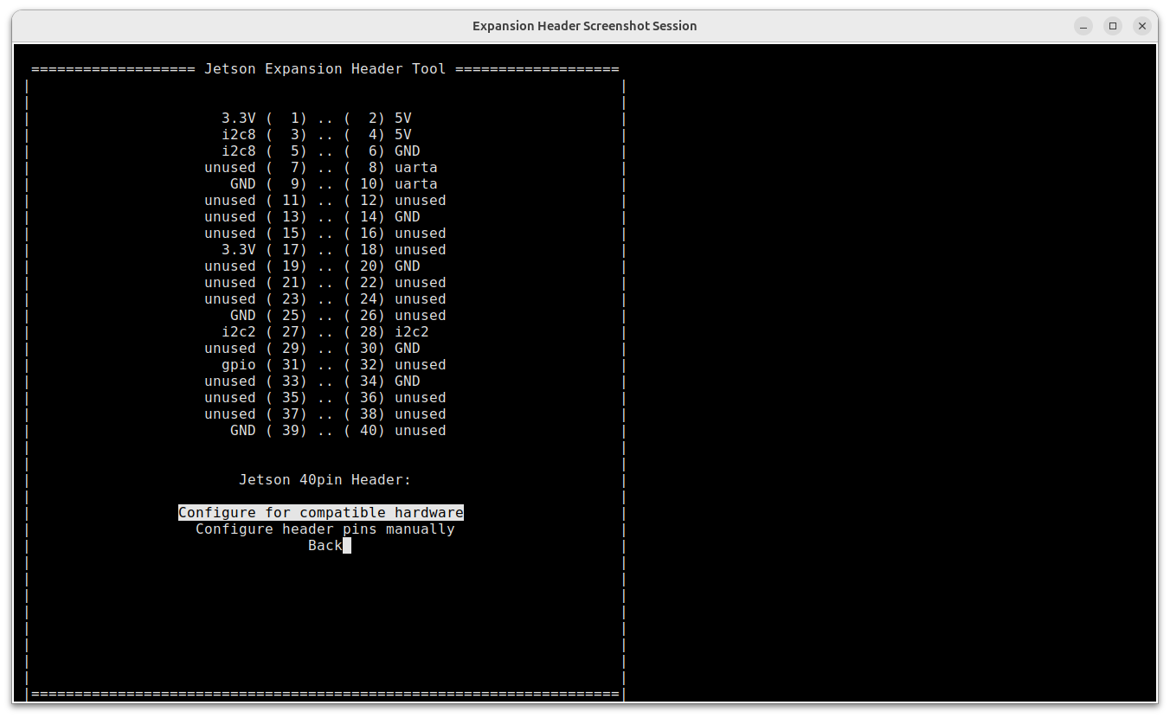Screen dimensions: 1170x718
Task: Click the 3.3V label of pin 17
Action: (239, 250)
